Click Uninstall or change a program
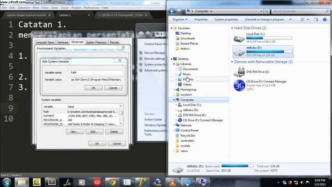Image resolution: width=332 pixels, height=187 pixels. pyautogui.click(x=264, y=20)
